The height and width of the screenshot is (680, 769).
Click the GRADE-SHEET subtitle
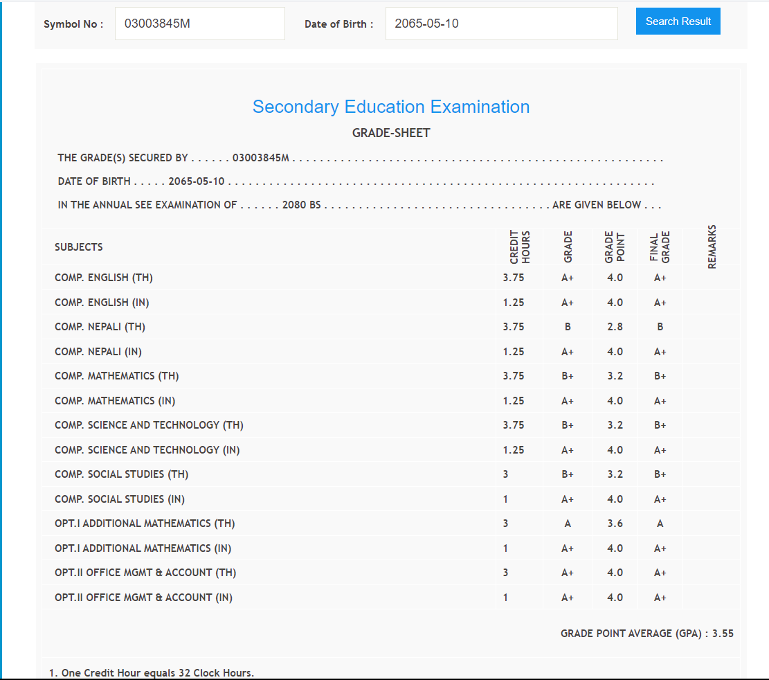(391, 133)
